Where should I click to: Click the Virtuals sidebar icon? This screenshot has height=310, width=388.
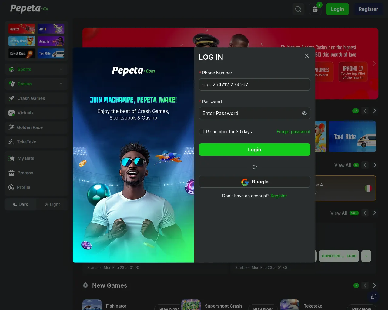coord(12,113)
